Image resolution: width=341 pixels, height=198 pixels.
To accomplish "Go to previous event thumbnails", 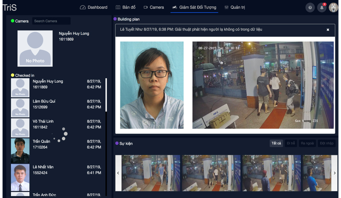I will point(118,173).
